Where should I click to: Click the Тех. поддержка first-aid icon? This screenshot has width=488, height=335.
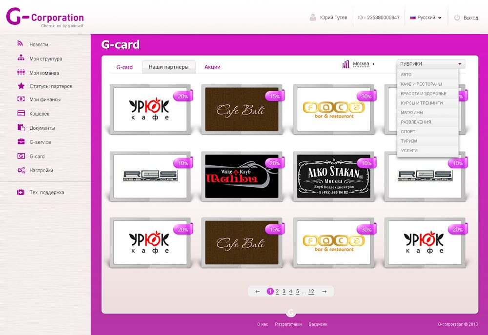[21, 192]
